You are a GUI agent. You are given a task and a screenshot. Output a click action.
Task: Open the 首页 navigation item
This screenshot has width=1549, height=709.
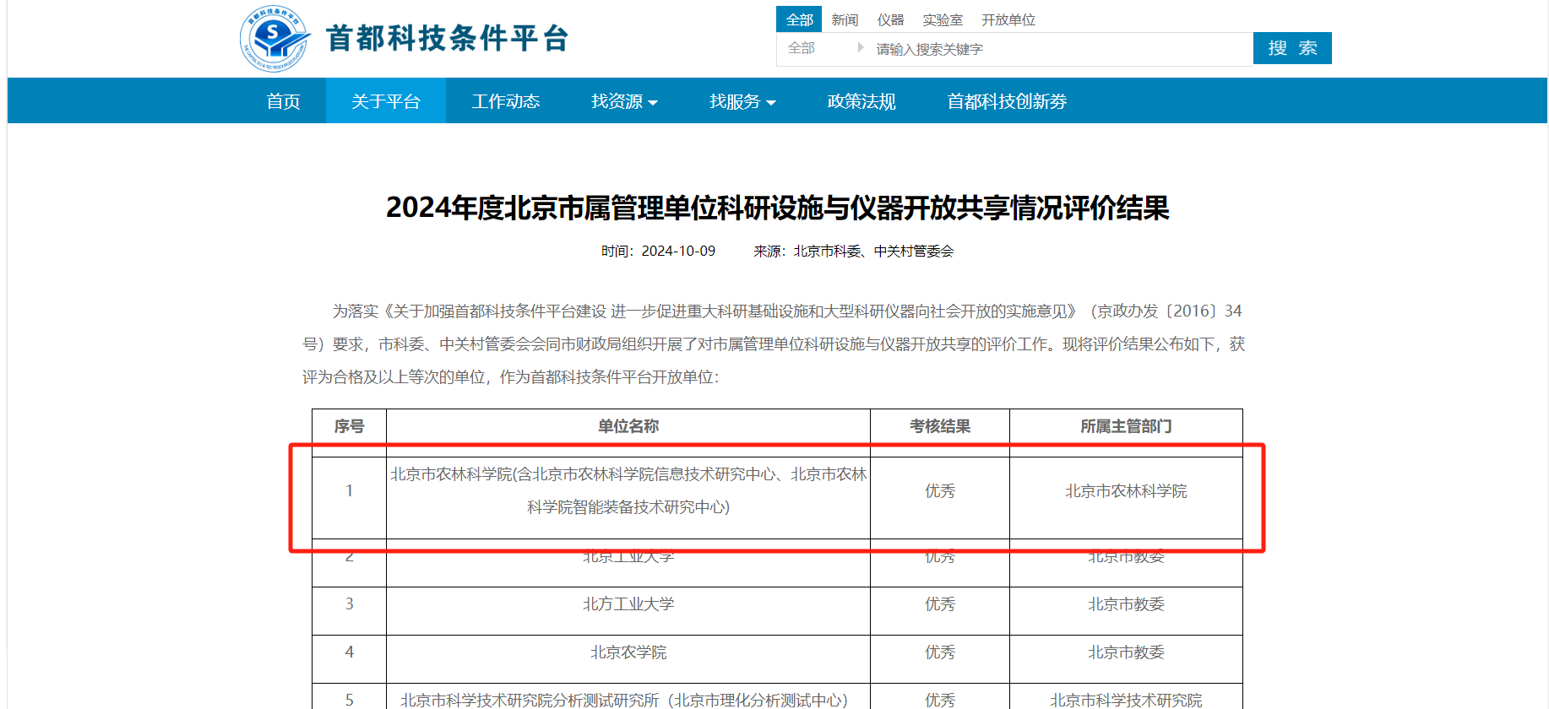(283, 101)
